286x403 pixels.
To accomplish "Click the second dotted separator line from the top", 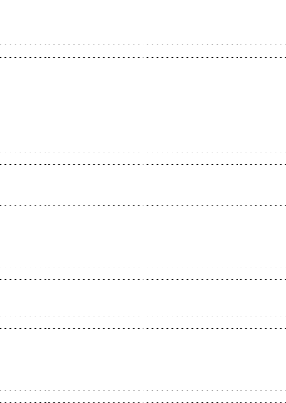I will click(x=143, y=58).
